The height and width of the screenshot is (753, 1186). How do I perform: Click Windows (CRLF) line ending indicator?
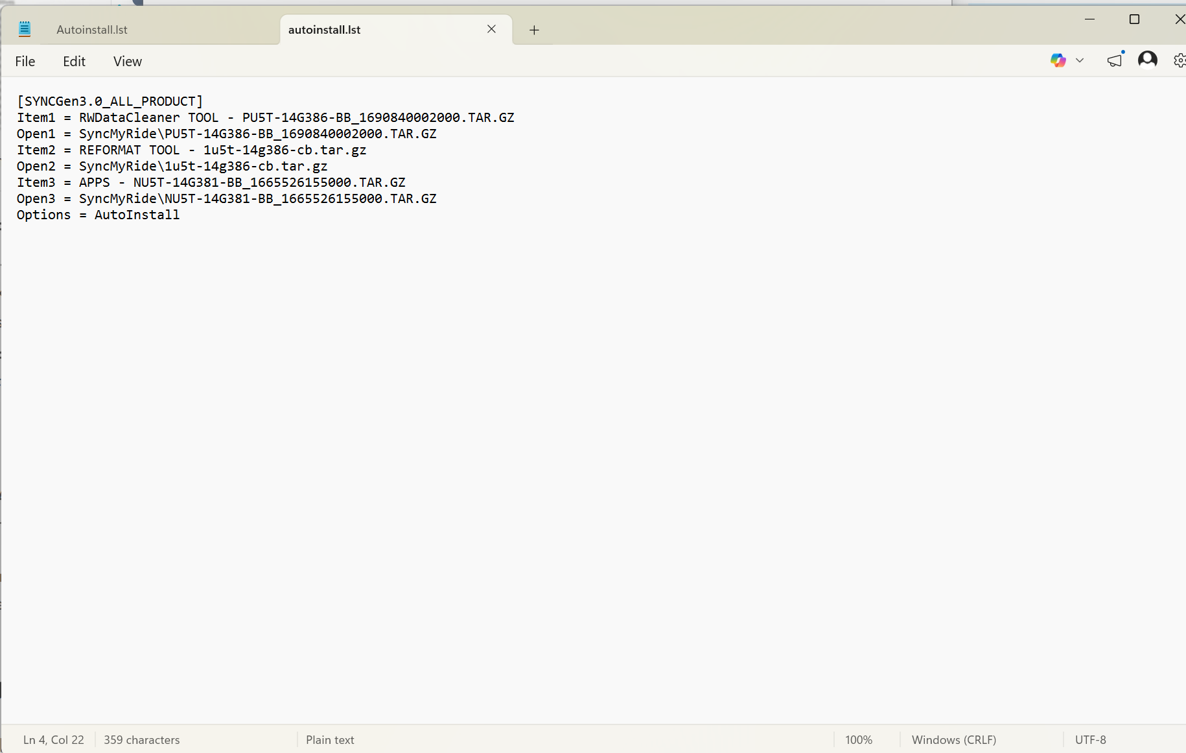(x=953, y=740)
